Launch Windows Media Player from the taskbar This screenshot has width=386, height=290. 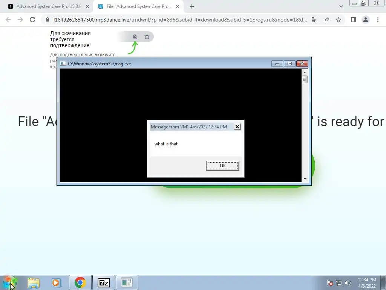(x=56, y=282)
